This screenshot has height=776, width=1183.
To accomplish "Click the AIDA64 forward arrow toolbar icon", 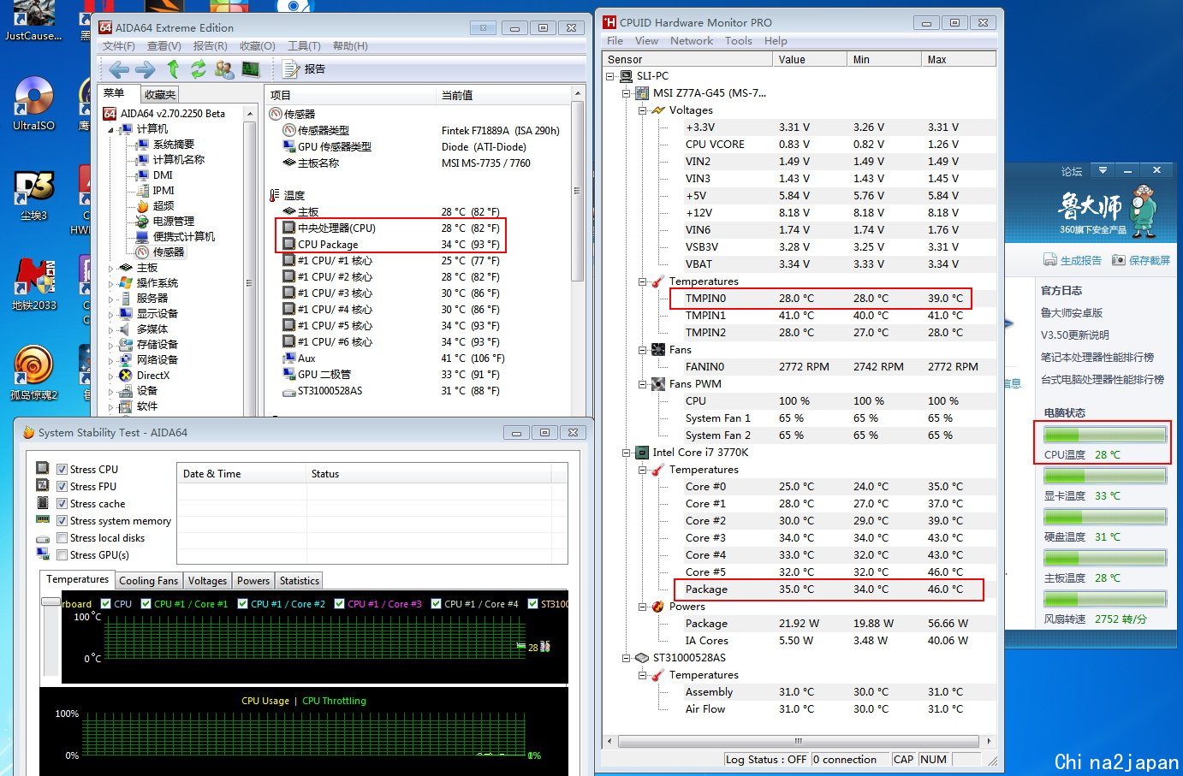I will click(x=146, y=69).
